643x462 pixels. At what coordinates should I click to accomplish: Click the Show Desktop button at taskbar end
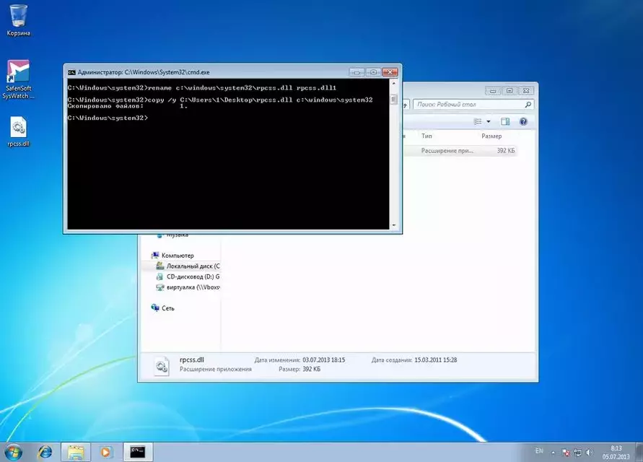point(639,452)
